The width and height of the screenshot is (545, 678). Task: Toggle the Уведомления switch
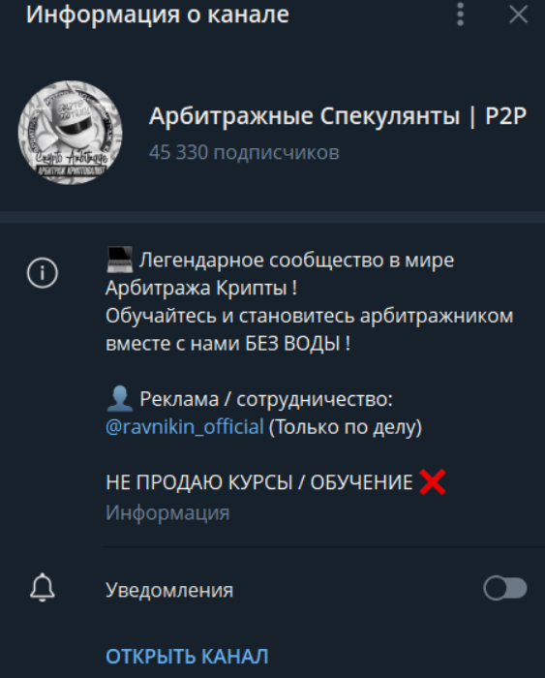(x=505, y=588)
